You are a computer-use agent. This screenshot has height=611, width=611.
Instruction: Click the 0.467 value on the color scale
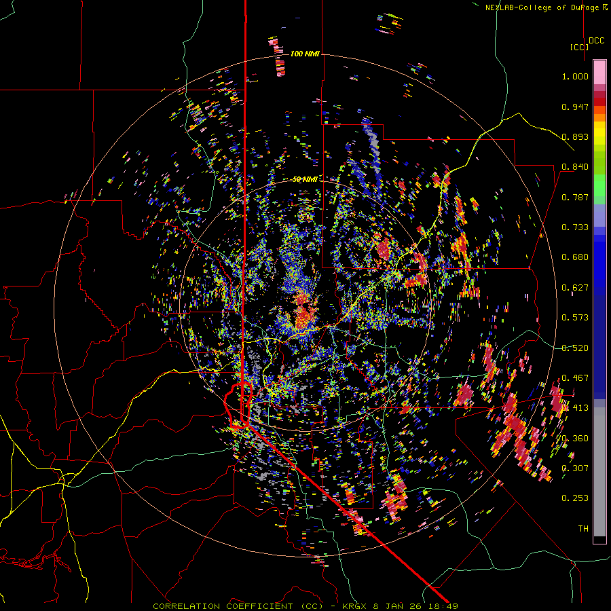tap(575, 378)
